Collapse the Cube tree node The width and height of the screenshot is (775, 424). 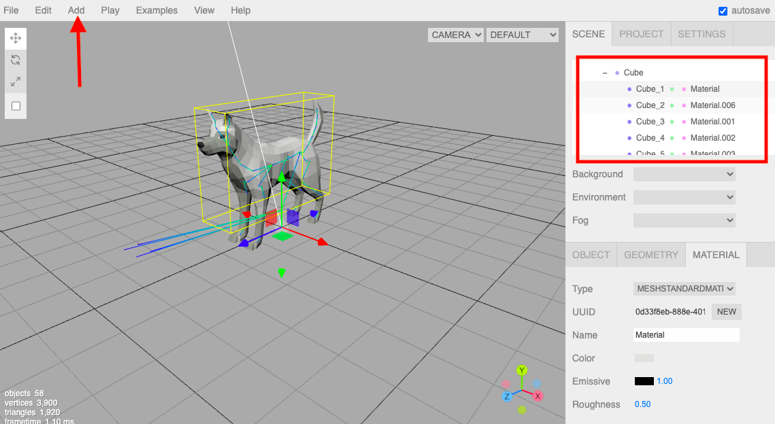coord(604,73)
